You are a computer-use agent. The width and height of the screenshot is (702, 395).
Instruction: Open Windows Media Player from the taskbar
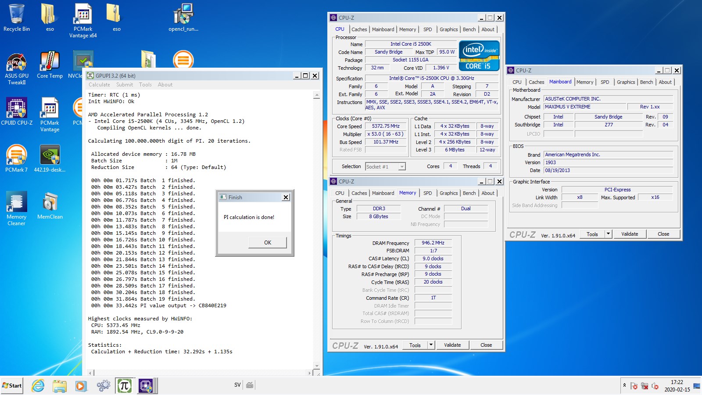(x=81, y=386)
